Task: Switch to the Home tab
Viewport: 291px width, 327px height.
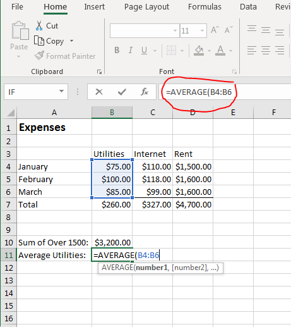Action: 56,7
